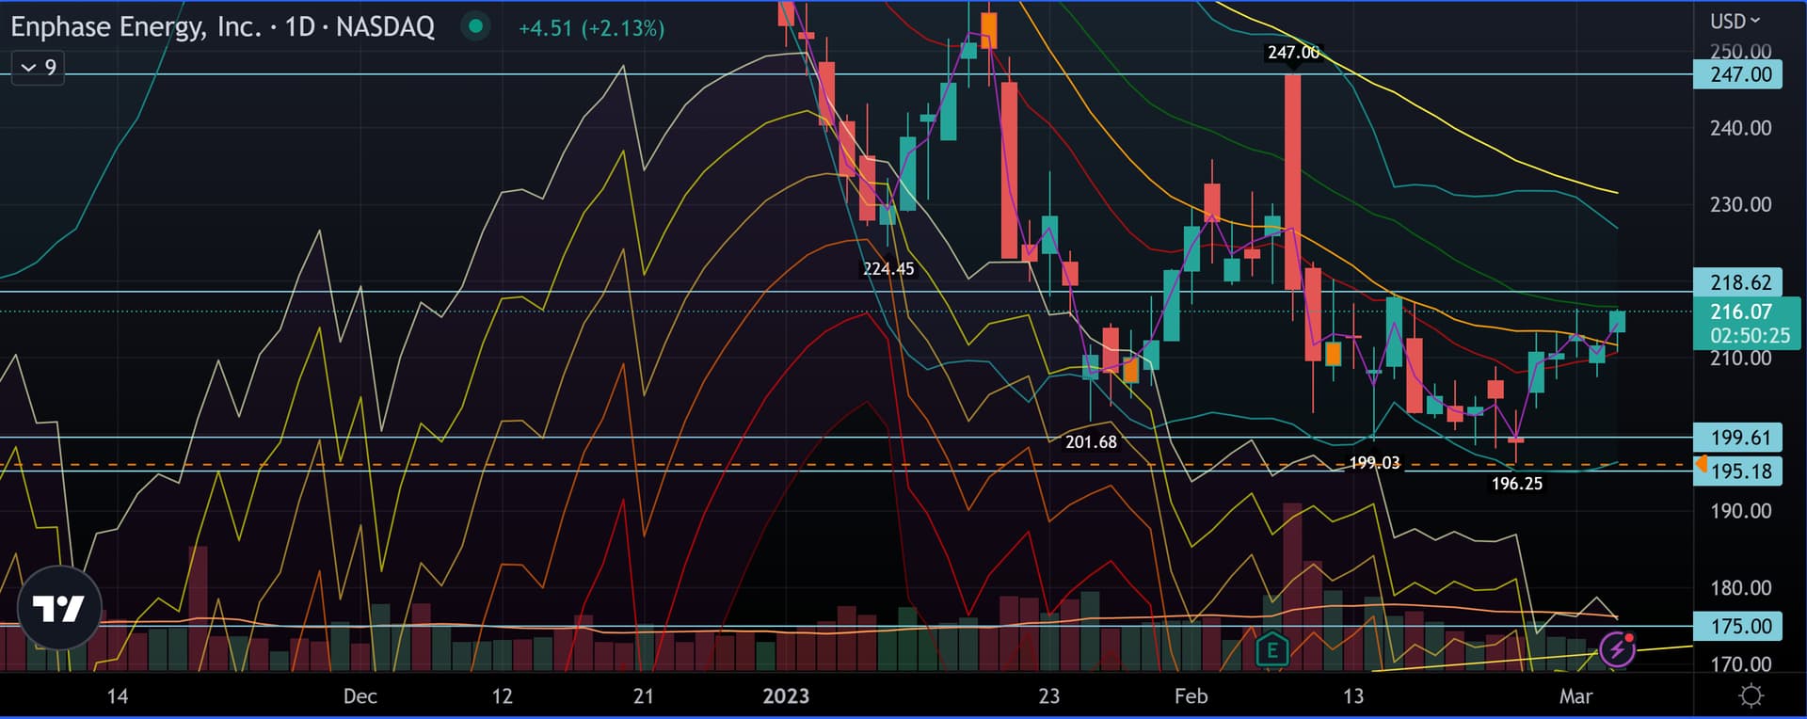1807x719 pixels.
Task: Click the 247.06 high price annotation
Action: click(1293, 53)
